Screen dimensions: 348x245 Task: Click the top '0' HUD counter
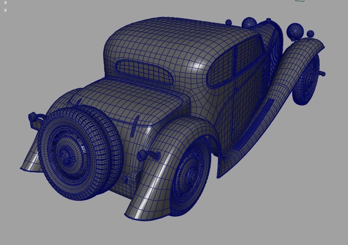click(5, 2)
